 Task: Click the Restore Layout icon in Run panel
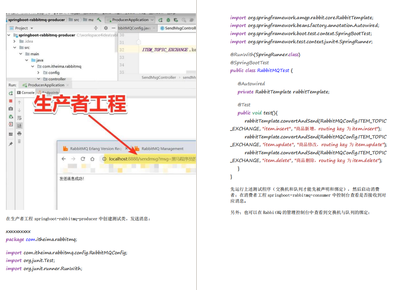(11, 134)
